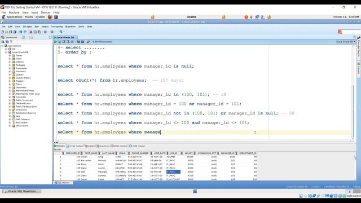The height and width of the screenshot is (203, 361).
Task: Click the LAST_NAME column header
Action: point(108,153)
